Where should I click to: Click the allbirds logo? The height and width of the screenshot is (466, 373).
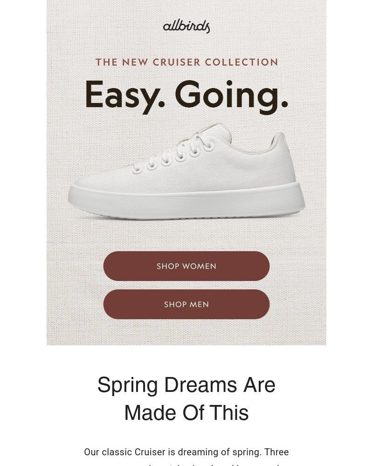point(186,27)
